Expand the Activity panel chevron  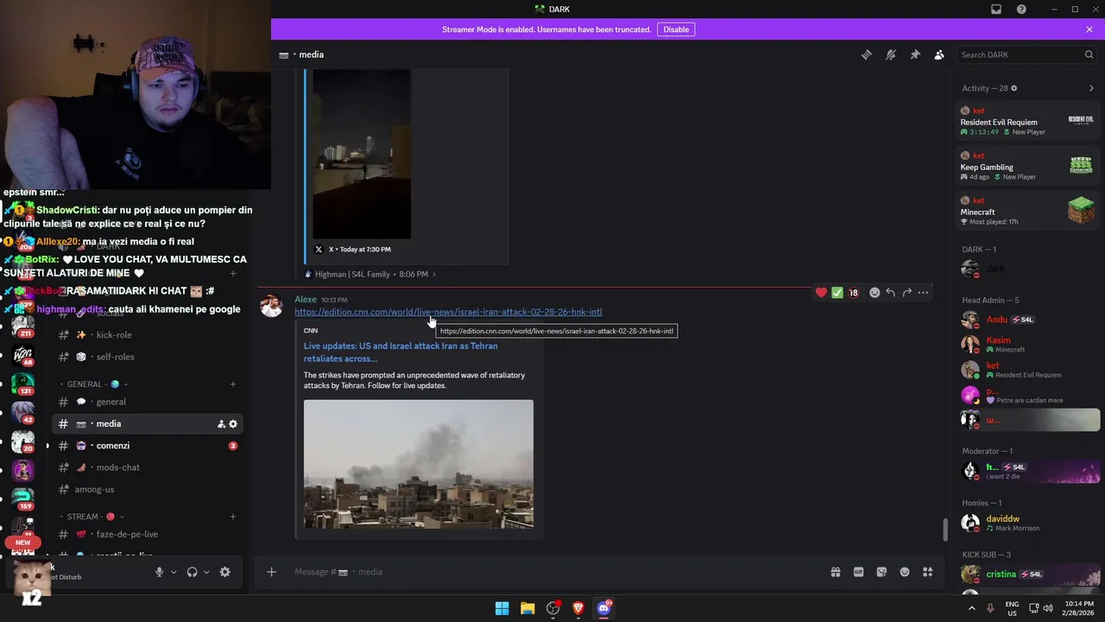(1091, 88)
